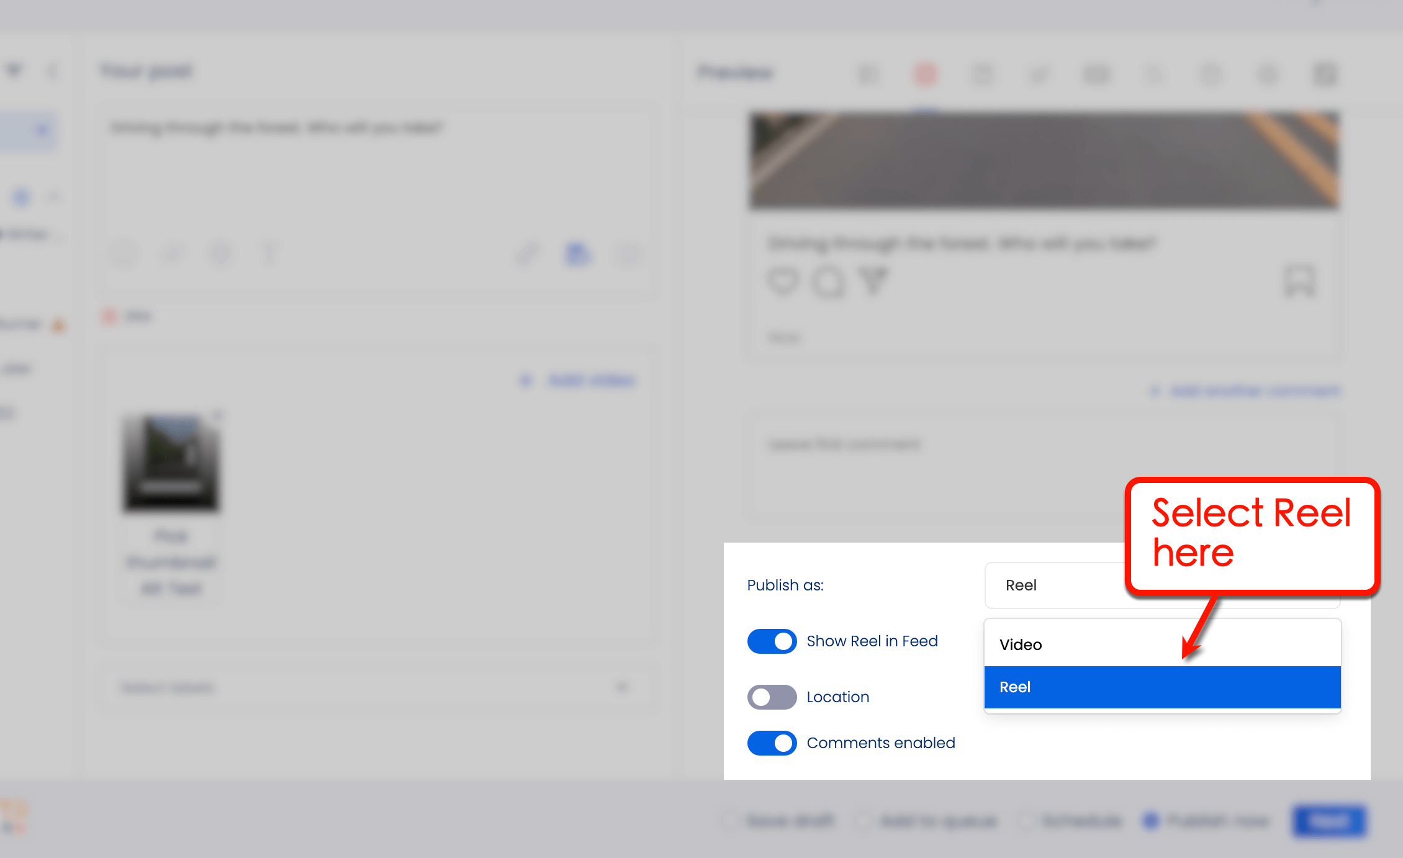Click the pencil edit icon near the caption
The height and width of the screenshot is (858, 1403).
coord(527,254)
